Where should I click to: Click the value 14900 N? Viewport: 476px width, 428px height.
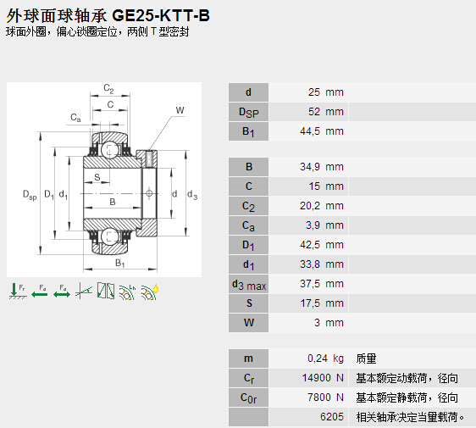[x=323, y=378]
